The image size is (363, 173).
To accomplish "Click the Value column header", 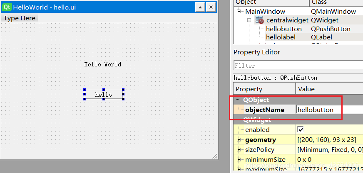I will click(x=329, y=89).
